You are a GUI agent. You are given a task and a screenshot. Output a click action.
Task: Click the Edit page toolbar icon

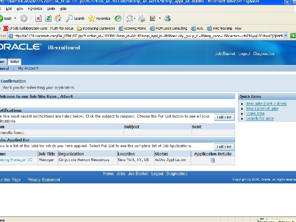(x=153, y=18)
